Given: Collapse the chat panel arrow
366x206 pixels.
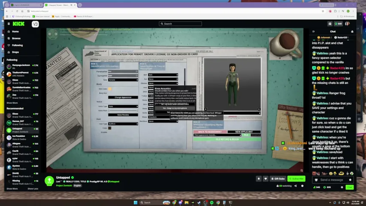Looking at the screenshot, I should click(314, 31).
